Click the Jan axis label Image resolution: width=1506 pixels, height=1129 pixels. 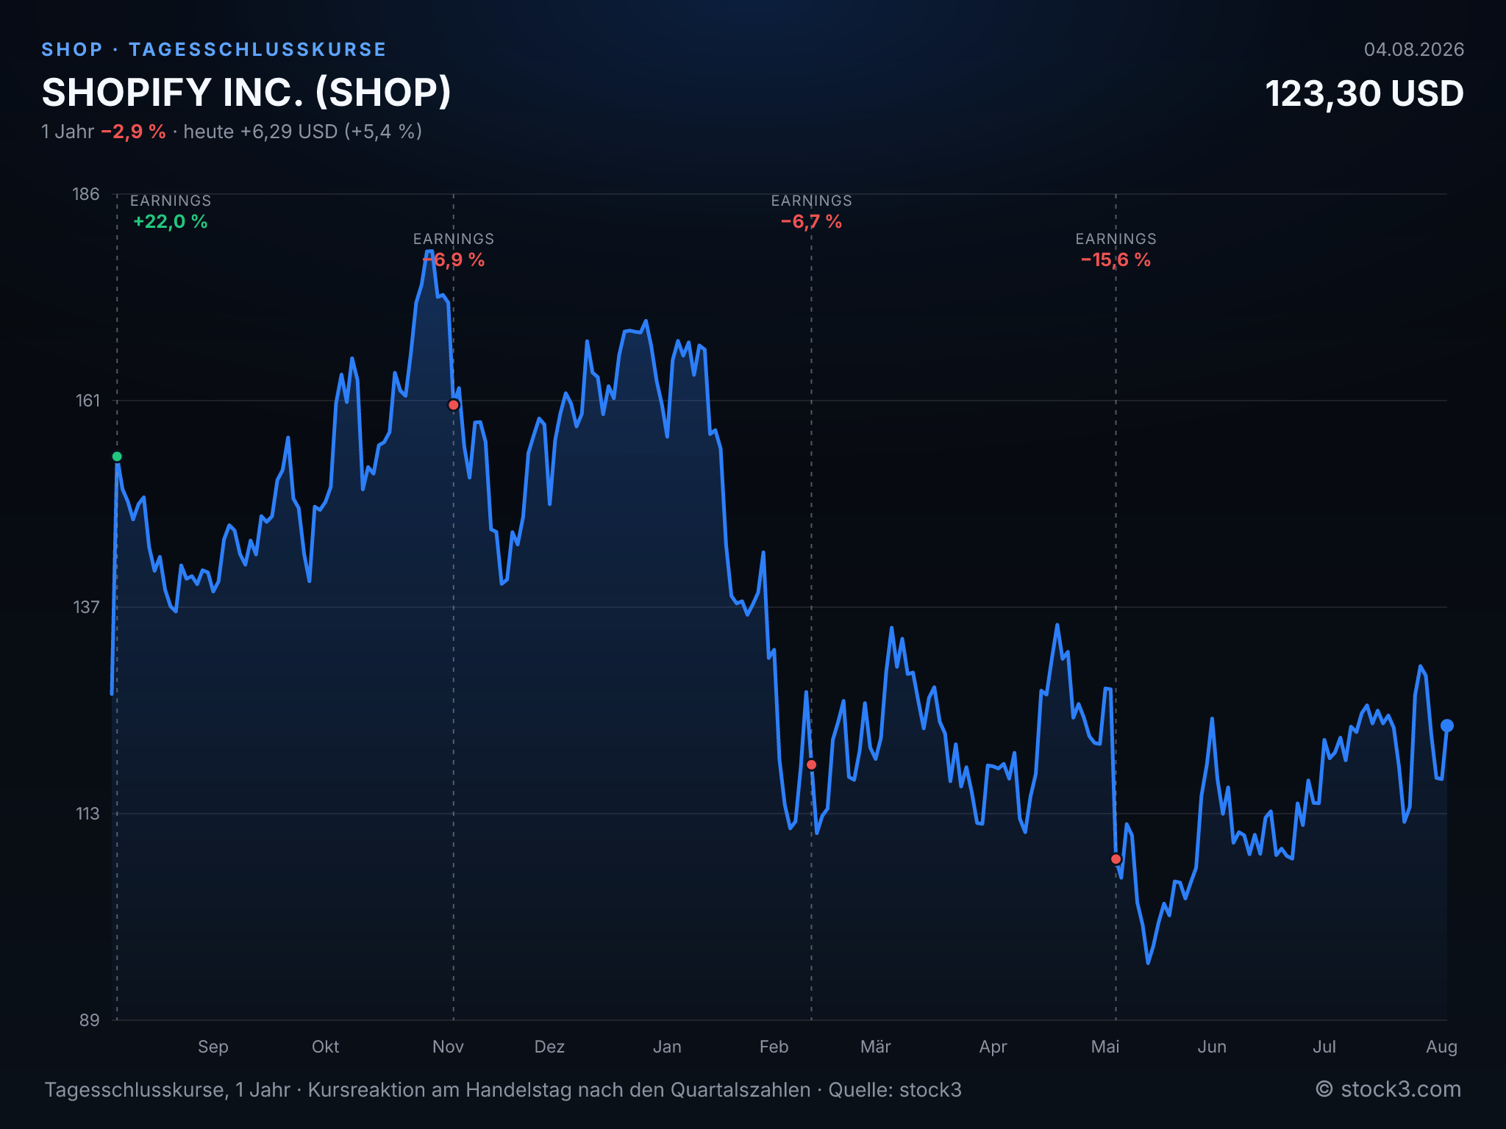pos(667,1047)
